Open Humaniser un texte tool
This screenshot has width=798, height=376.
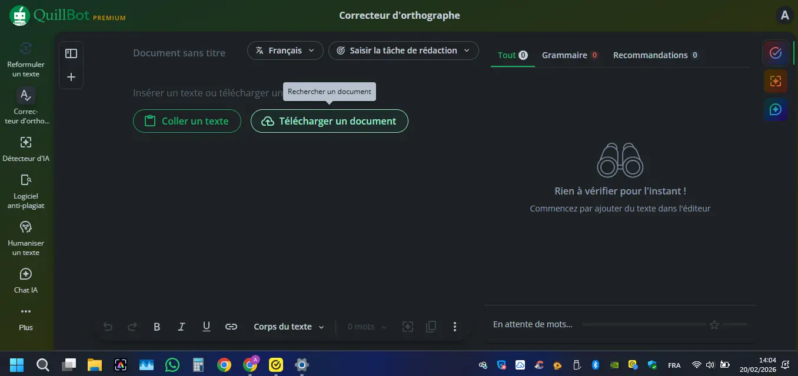[26, 239]
